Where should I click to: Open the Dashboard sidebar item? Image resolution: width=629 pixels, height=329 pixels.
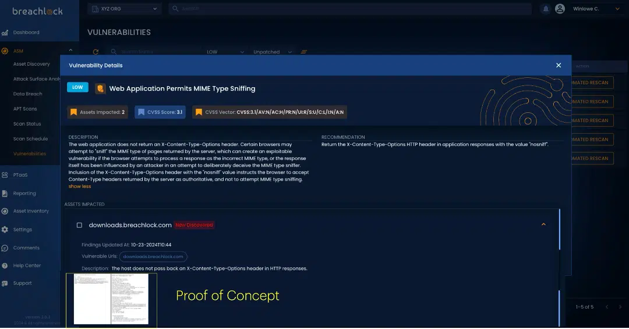click(x=26, y=33)
